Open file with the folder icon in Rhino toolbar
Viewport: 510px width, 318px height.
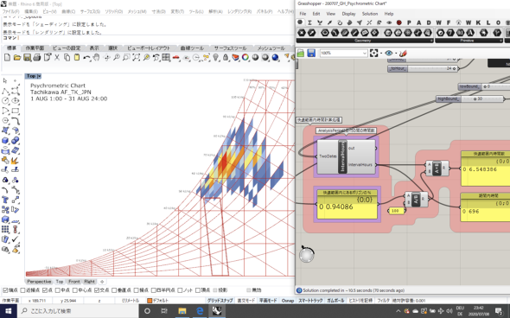tap(17, 58)
